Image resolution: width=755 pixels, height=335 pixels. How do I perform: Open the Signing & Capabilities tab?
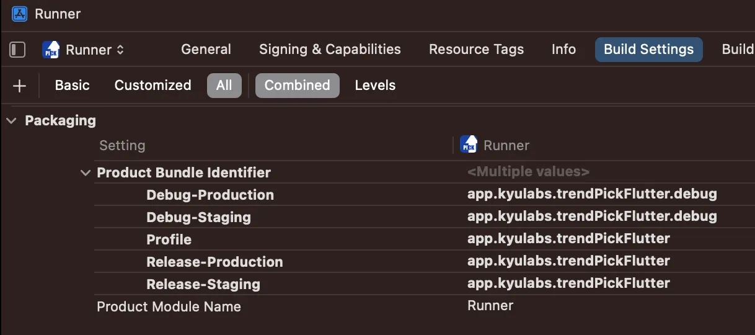(x=330, y=50)
